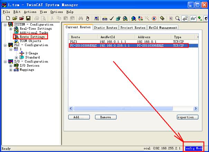Expand the Mappings tree node
Image resolution: width=209 pixels, height=152 pixels.
click(11, 70)
